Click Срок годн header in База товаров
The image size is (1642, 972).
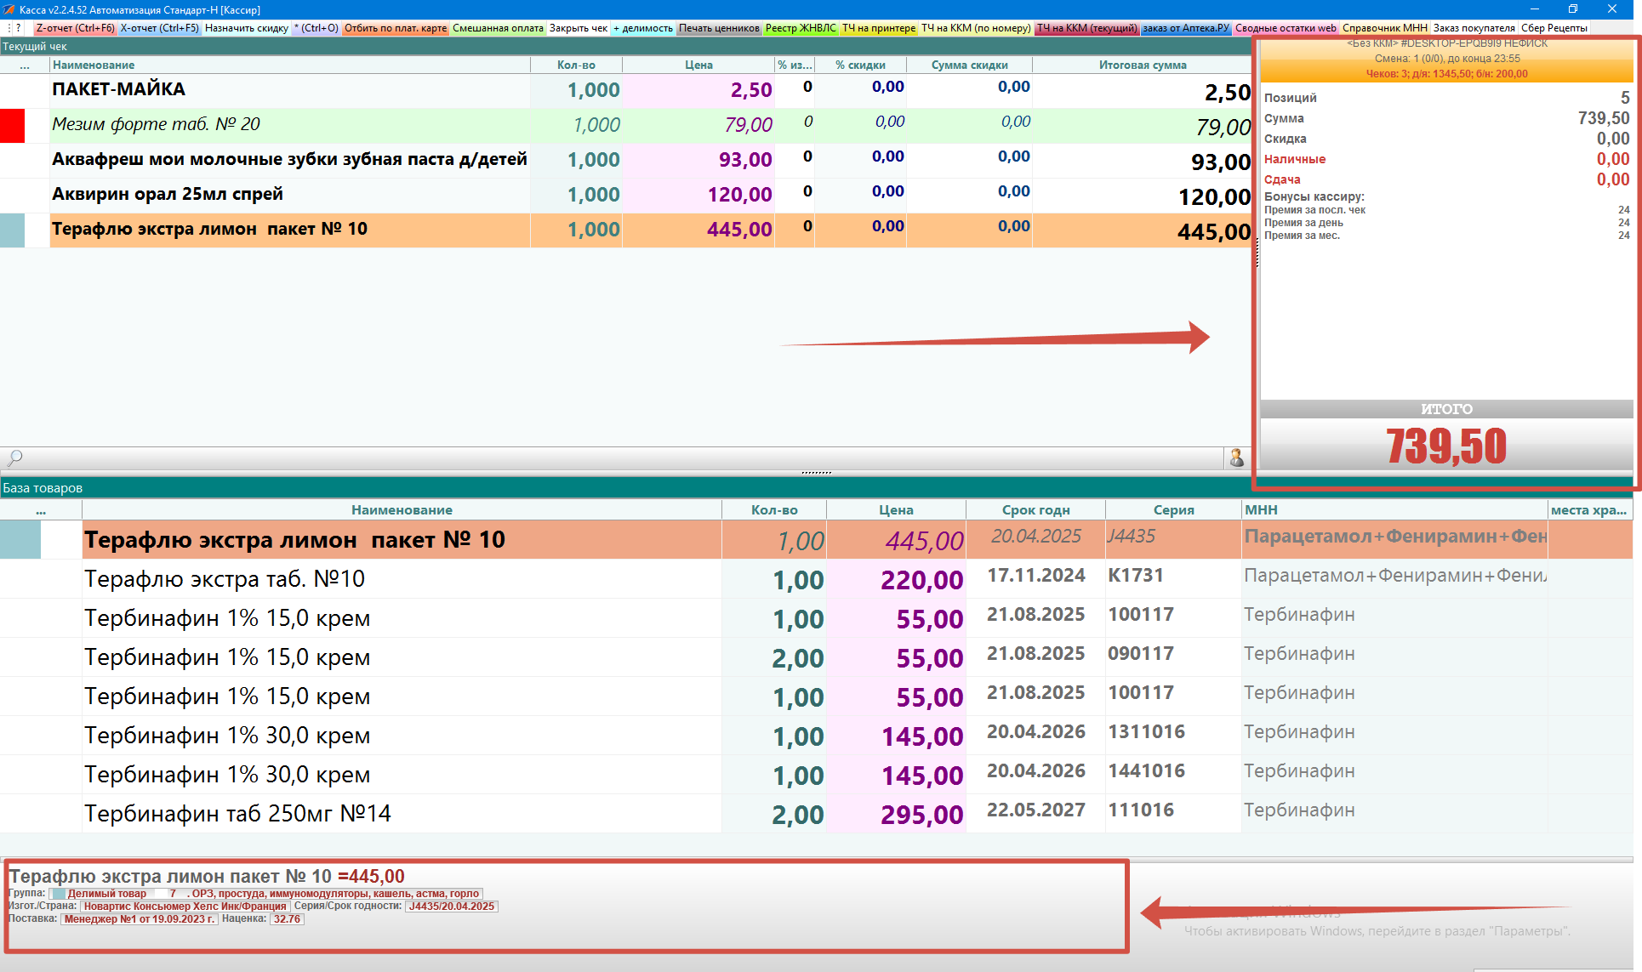[x=1035, y=510]
